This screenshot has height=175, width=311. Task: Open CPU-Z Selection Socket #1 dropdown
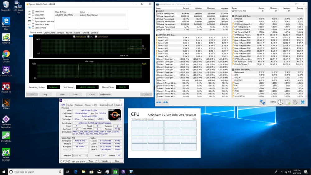pos(80,156)
